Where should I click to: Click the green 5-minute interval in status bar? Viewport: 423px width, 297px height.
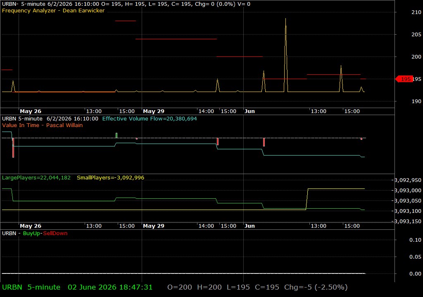pyautogui.click(x=44, y=287)
